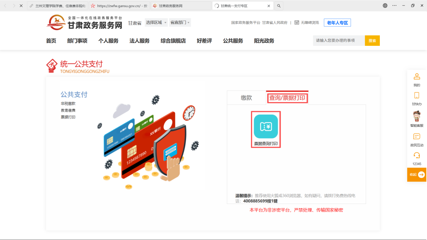Click the 12345 hotline headset icon
Screen dimensions: 427x240
(x=417, y=155)
